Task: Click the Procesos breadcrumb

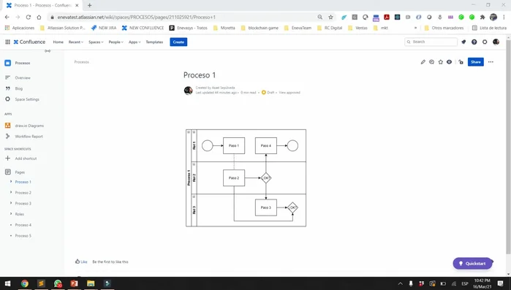Action: [81, 62]
